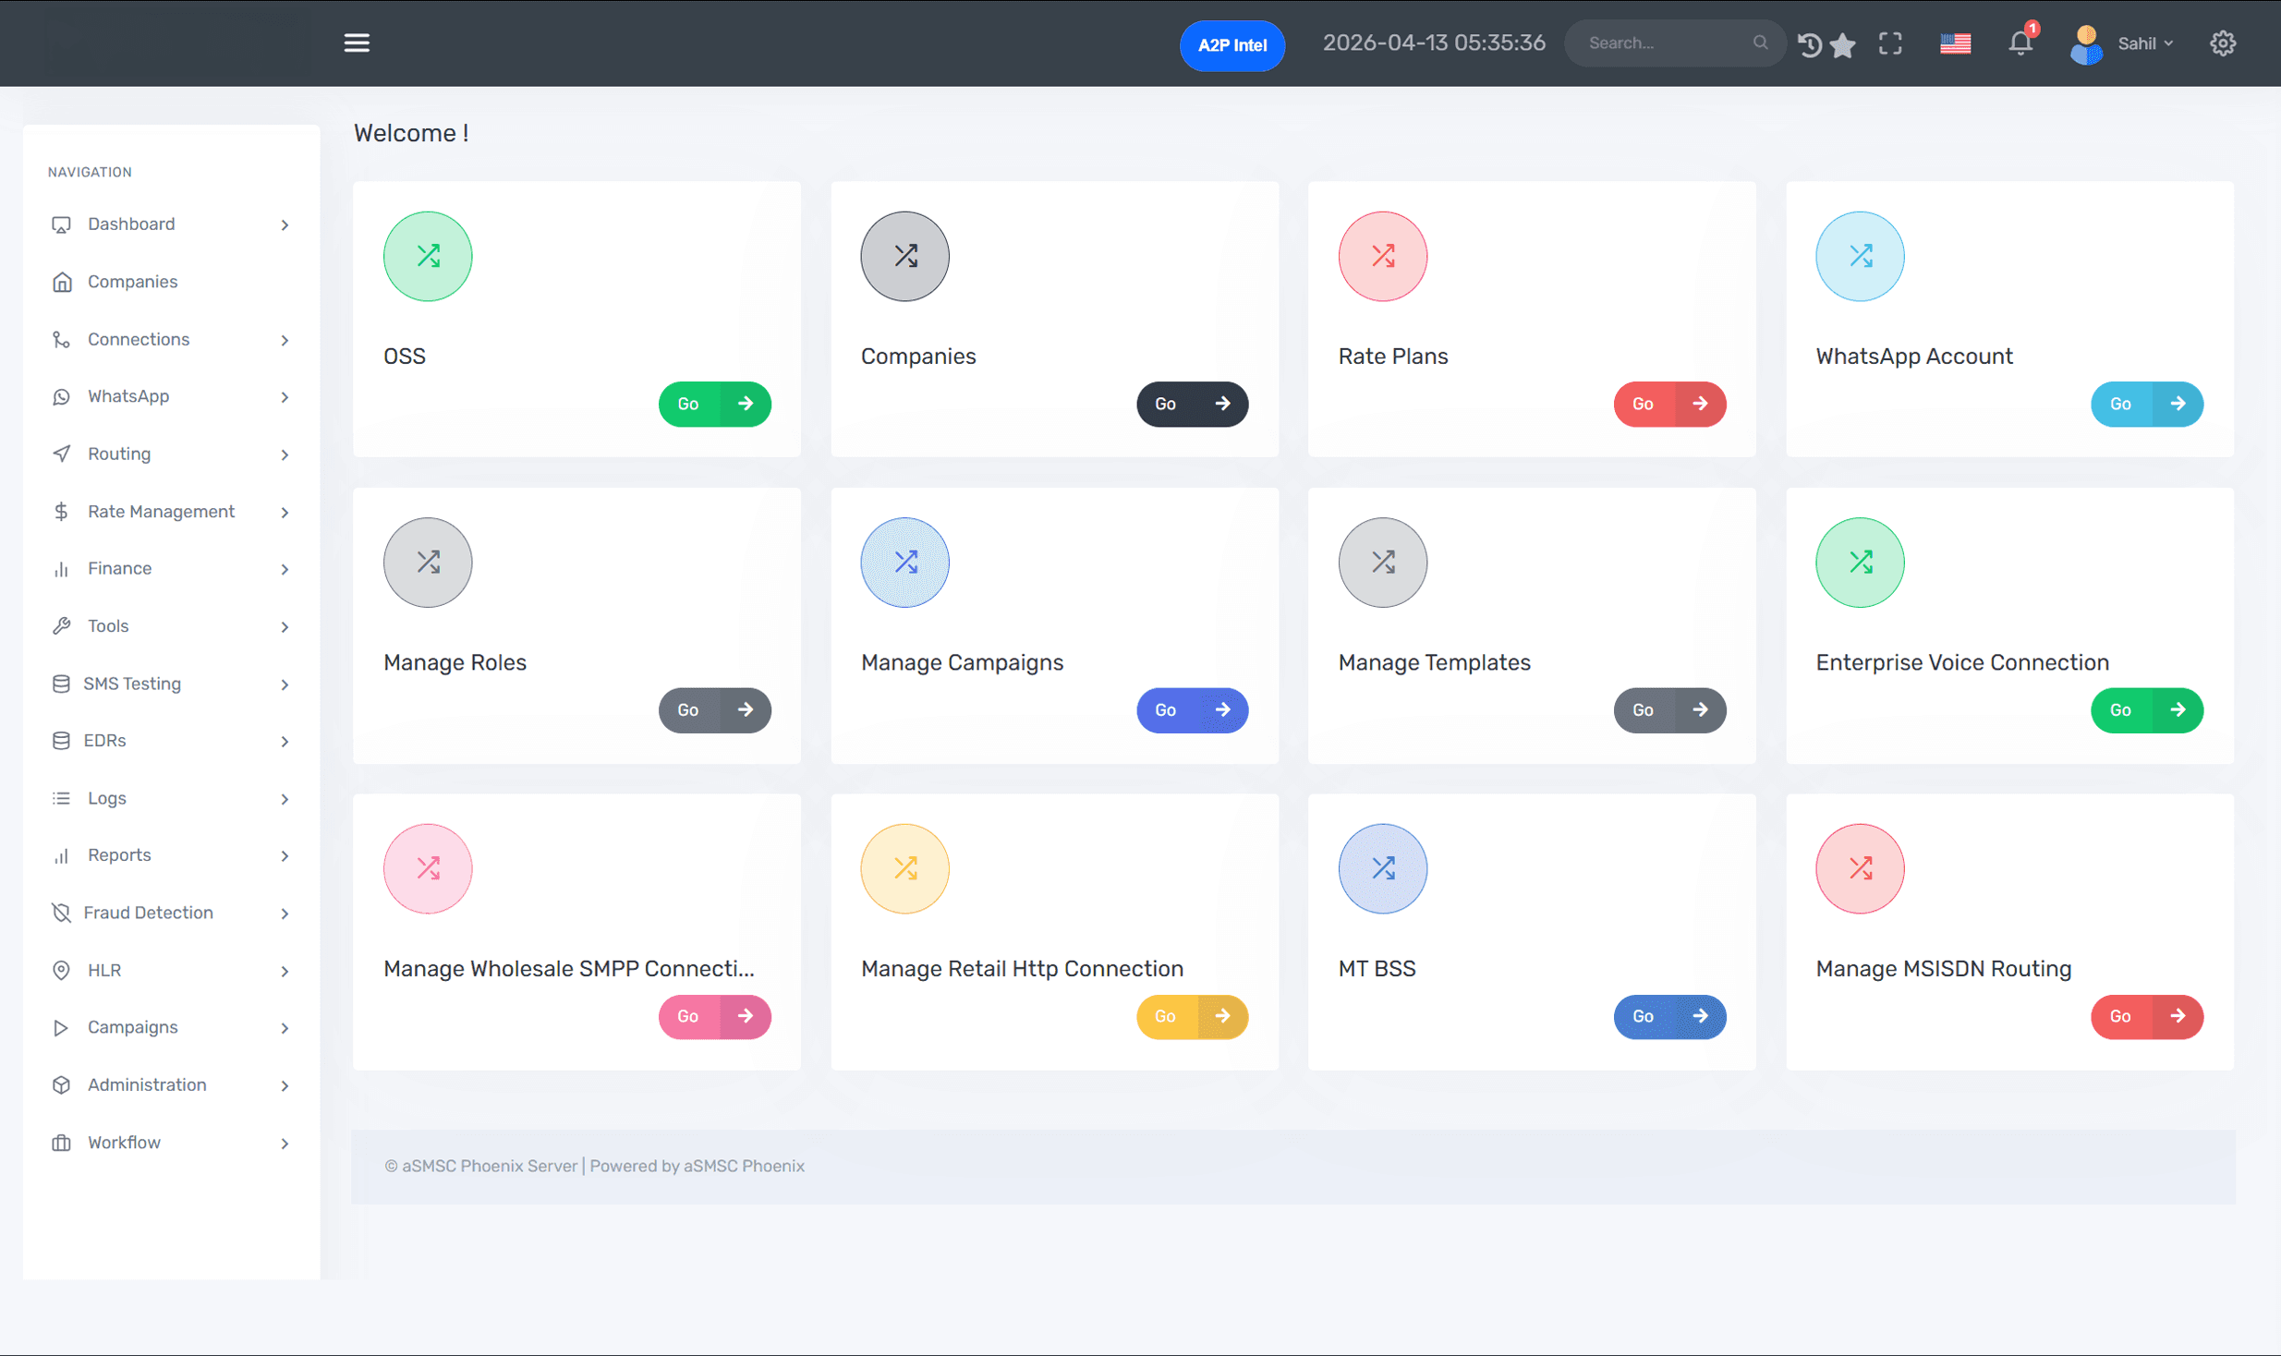This screenshot has width=2281, height=1356.
Task: Click Go on the Manage Roles card
Action: tap(714, 710)
